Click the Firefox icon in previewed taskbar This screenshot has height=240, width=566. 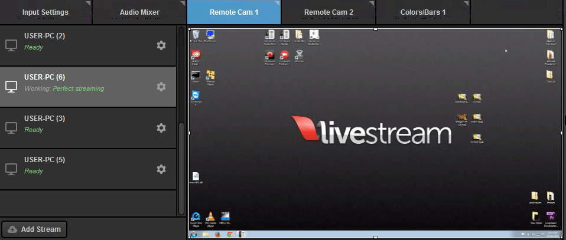217,235
